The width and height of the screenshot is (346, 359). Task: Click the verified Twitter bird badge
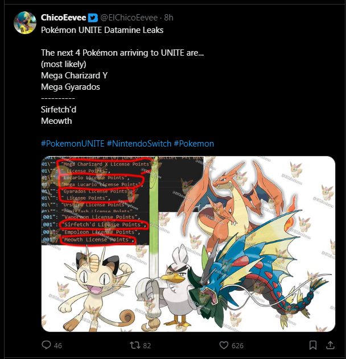coord(93,18)
